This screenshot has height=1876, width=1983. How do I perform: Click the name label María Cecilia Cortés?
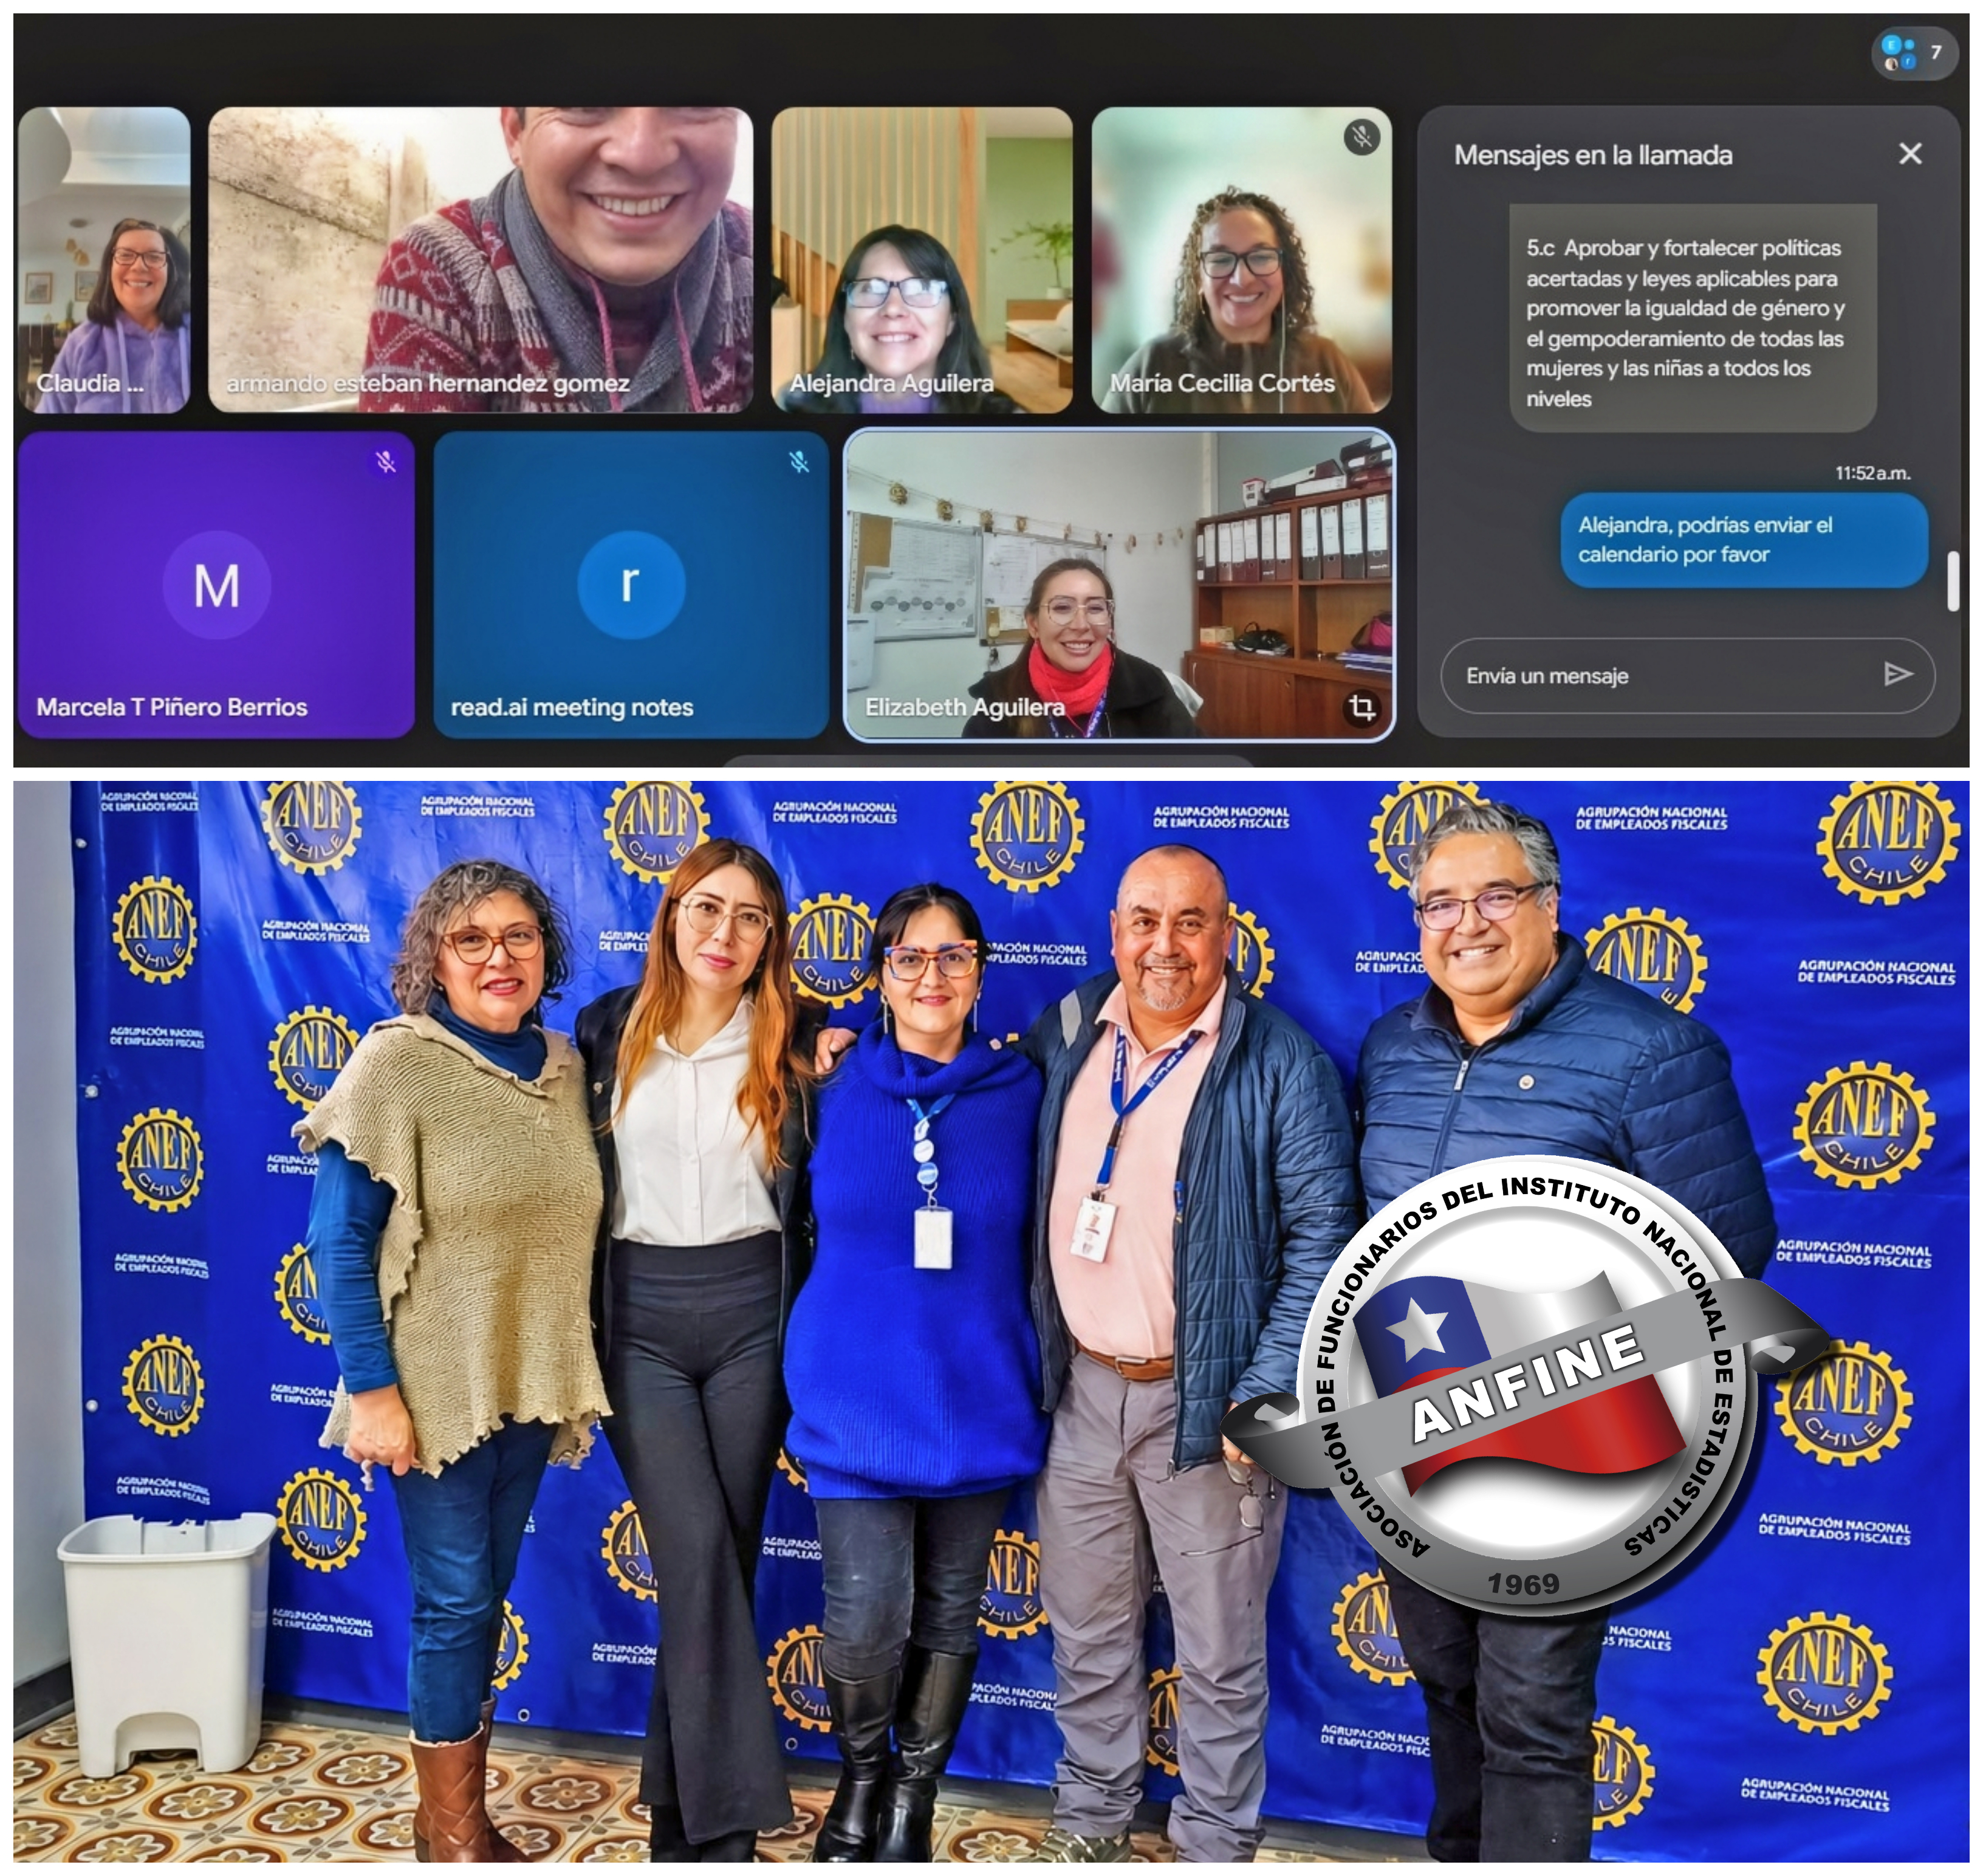click(x=1222, y=383)
